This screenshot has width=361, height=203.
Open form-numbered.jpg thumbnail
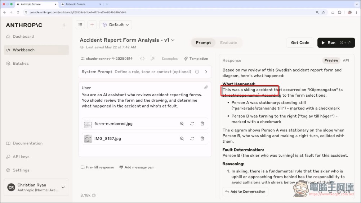pyautogui.click(x=88, y=124)
